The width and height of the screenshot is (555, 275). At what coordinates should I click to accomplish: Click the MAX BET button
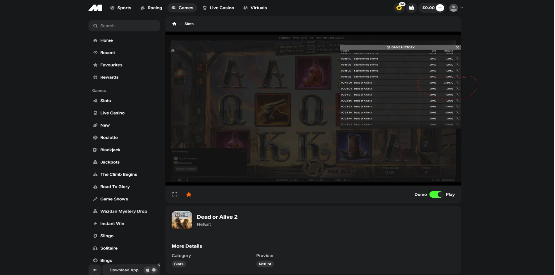point(339,171)
